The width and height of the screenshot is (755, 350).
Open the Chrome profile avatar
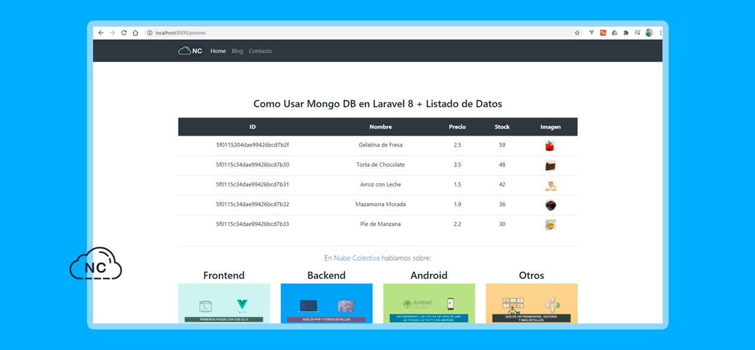coord(649,33)
